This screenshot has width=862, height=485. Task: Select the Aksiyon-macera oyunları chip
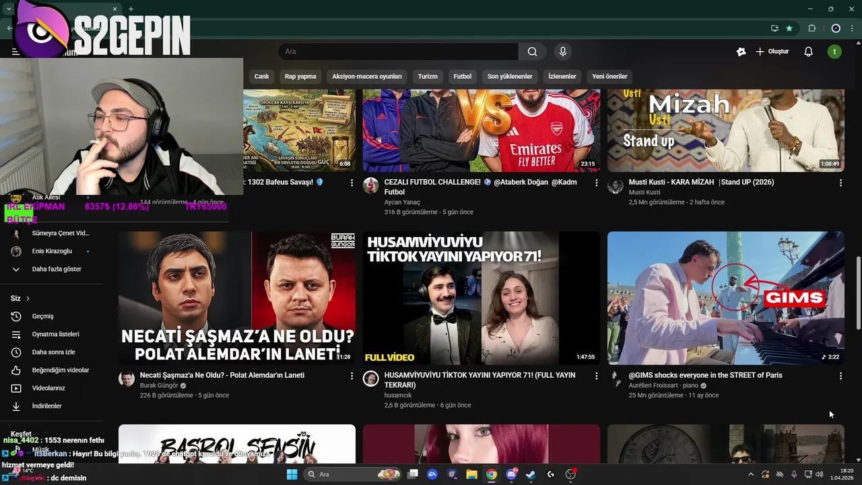[367, 76]
